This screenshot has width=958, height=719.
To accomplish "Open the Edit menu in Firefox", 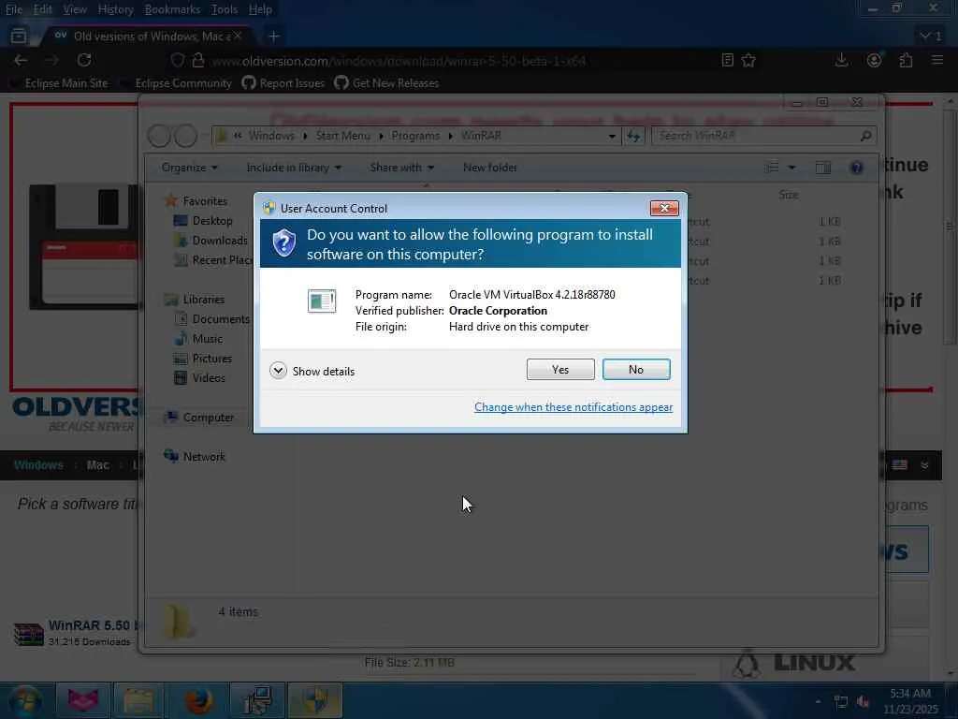I will pos(42,9).
